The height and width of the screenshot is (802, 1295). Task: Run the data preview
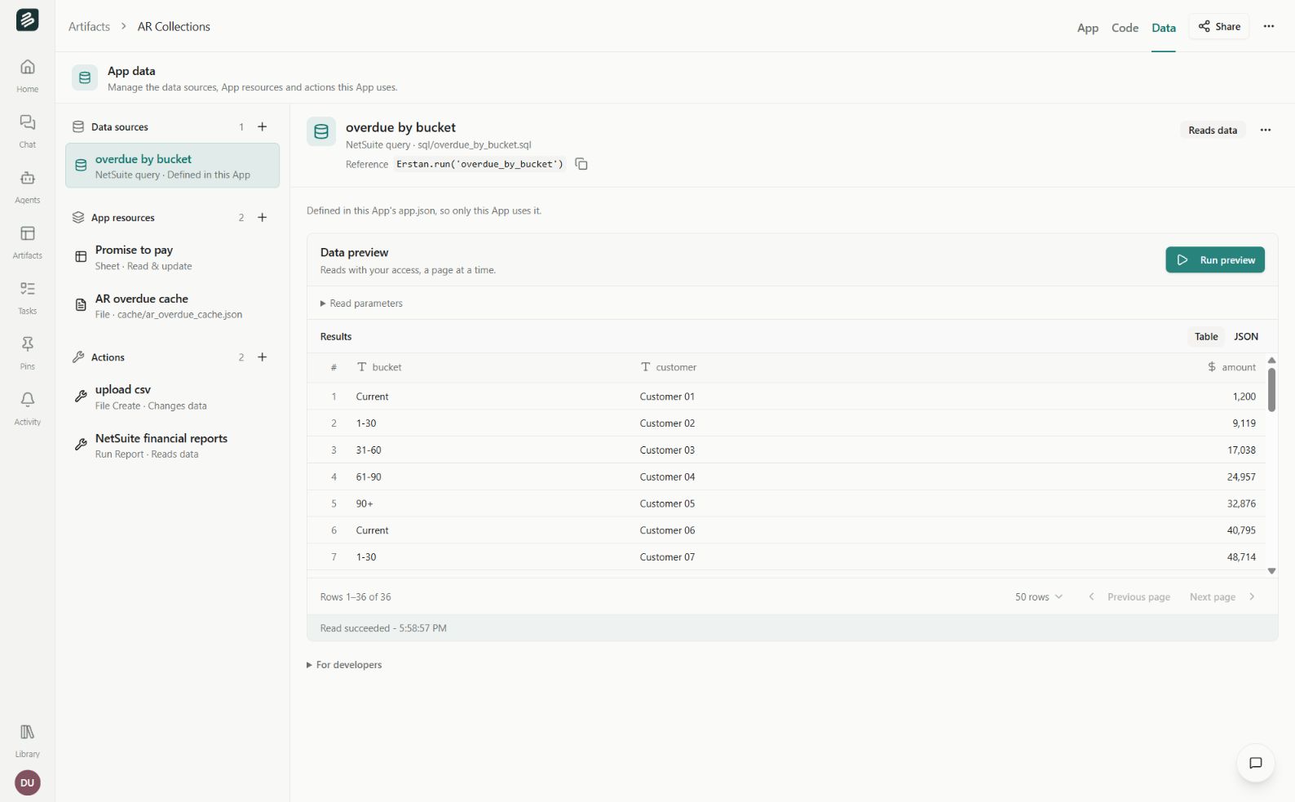(1215, 259)
